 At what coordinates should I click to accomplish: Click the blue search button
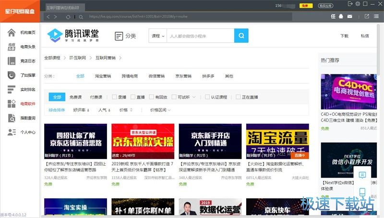point(241,36)
